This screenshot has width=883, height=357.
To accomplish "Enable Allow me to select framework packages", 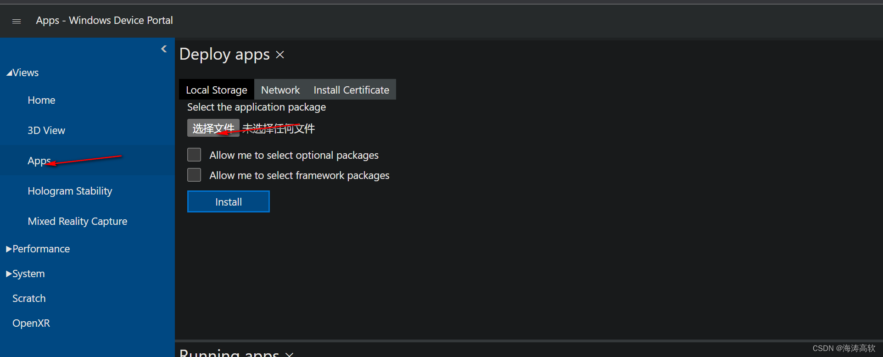I will pos(194,175).
